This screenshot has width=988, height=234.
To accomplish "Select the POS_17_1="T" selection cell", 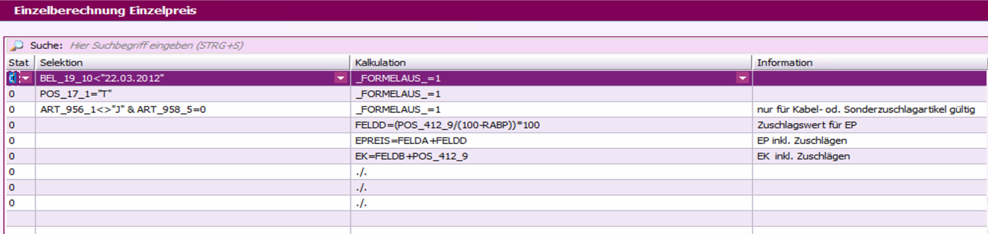I will (192, 94).
